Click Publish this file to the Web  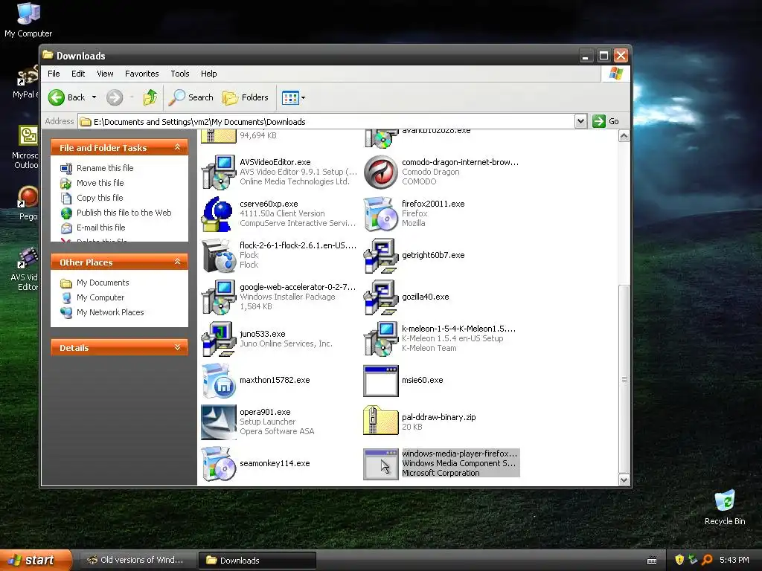124,213
